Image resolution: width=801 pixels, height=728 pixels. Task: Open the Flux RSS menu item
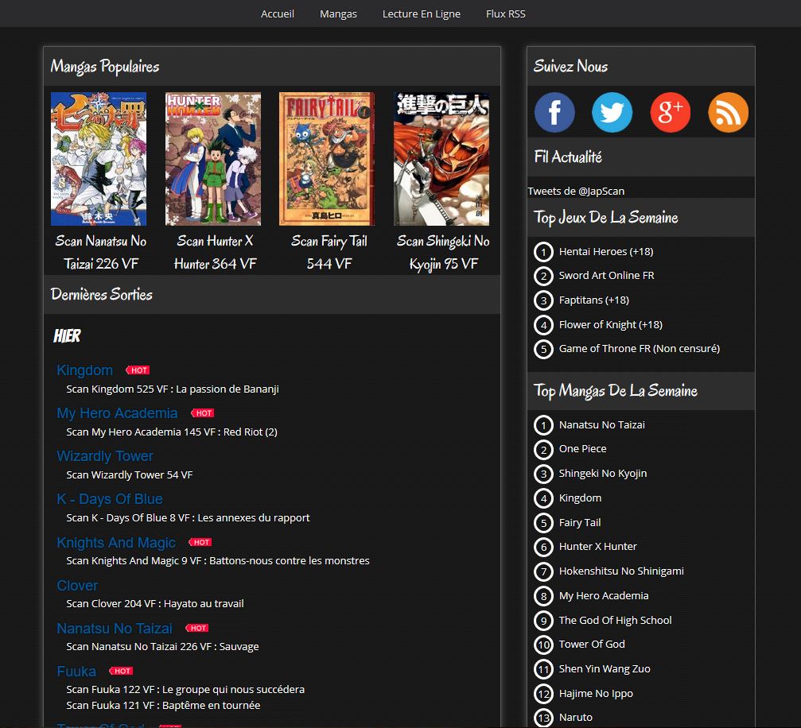click(x=506, y=14)
